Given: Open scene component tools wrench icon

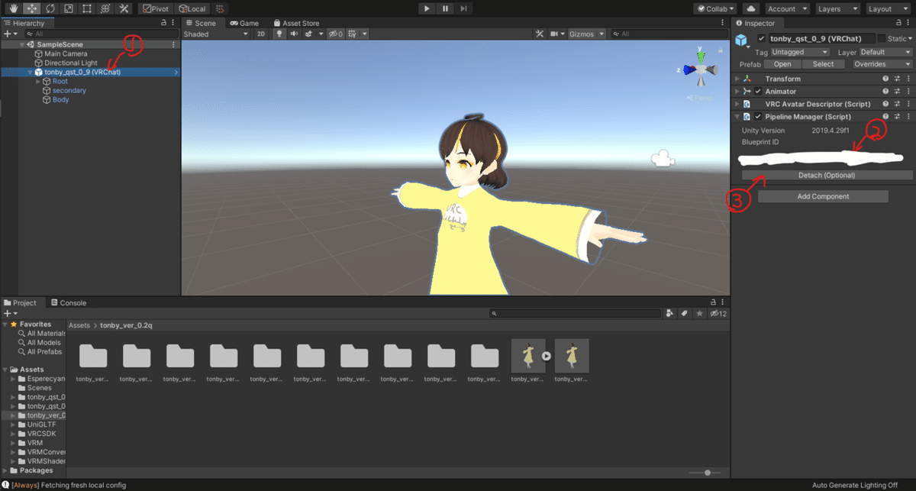Looking at the screenshot, I should pyautogui.click(x=540, y=34).
